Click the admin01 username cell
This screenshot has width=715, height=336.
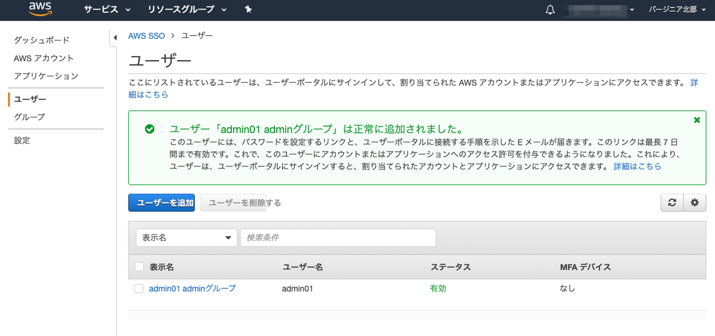pos(298,288)
